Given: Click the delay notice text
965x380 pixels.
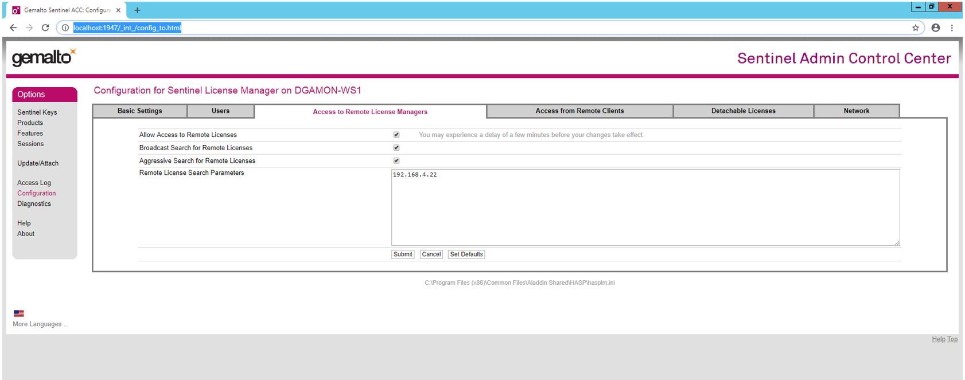Looking at the screenshot, I should tap(531, 135).
